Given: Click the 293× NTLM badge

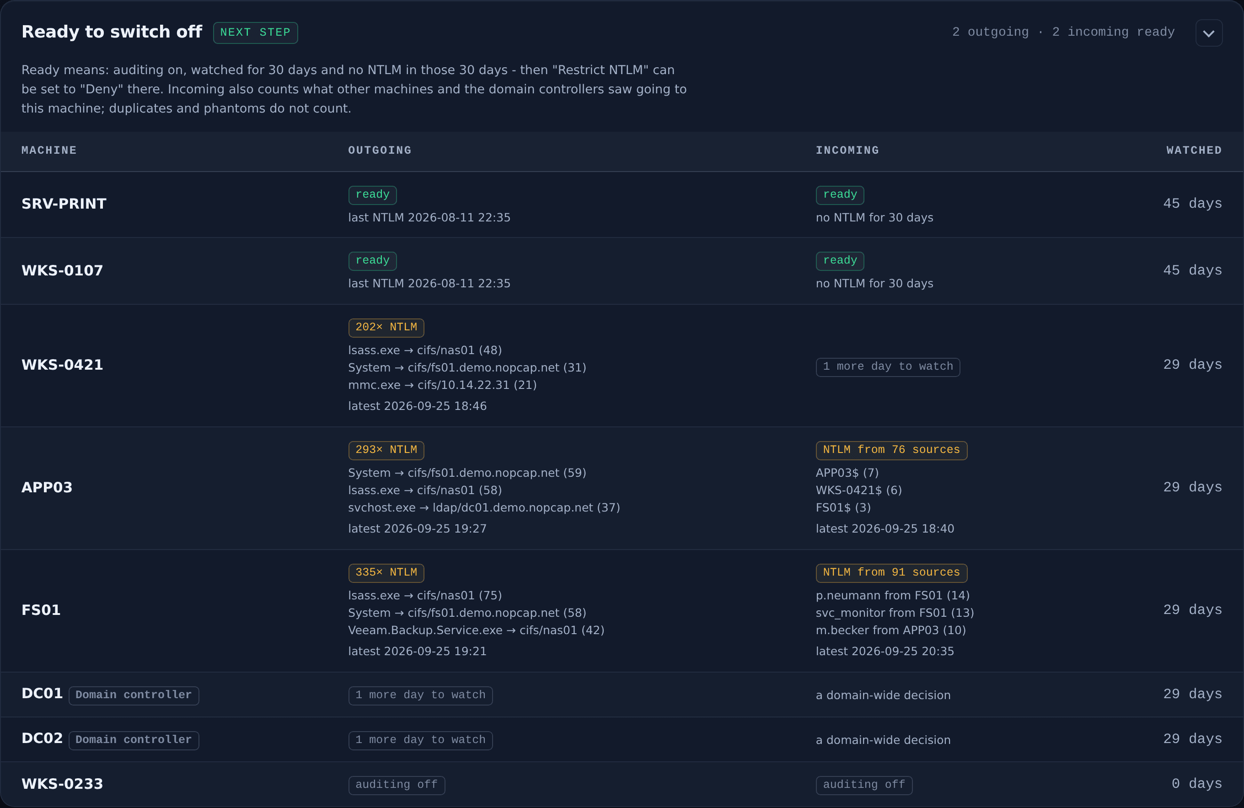Looking at the screenshot, I should coord(386,450).
